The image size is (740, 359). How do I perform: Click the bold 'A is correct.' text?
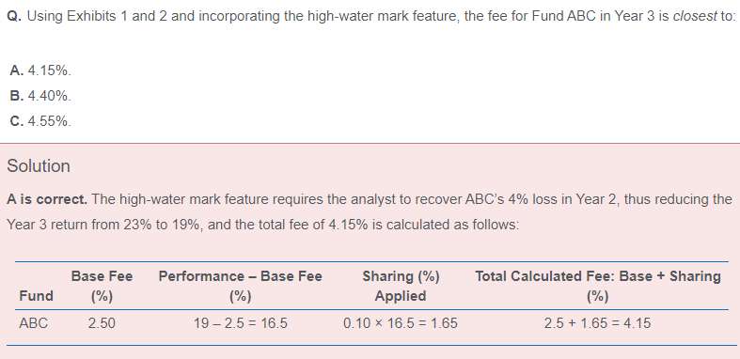[x=47, y=199]
